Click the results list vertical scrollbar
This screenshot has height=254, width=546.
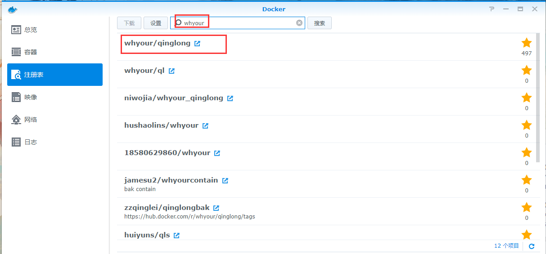pyautogui.click(x=538, y=98)
